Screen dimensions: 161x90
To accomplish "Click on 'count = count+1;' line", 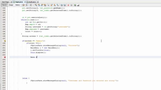I will [x=33, y=31].
